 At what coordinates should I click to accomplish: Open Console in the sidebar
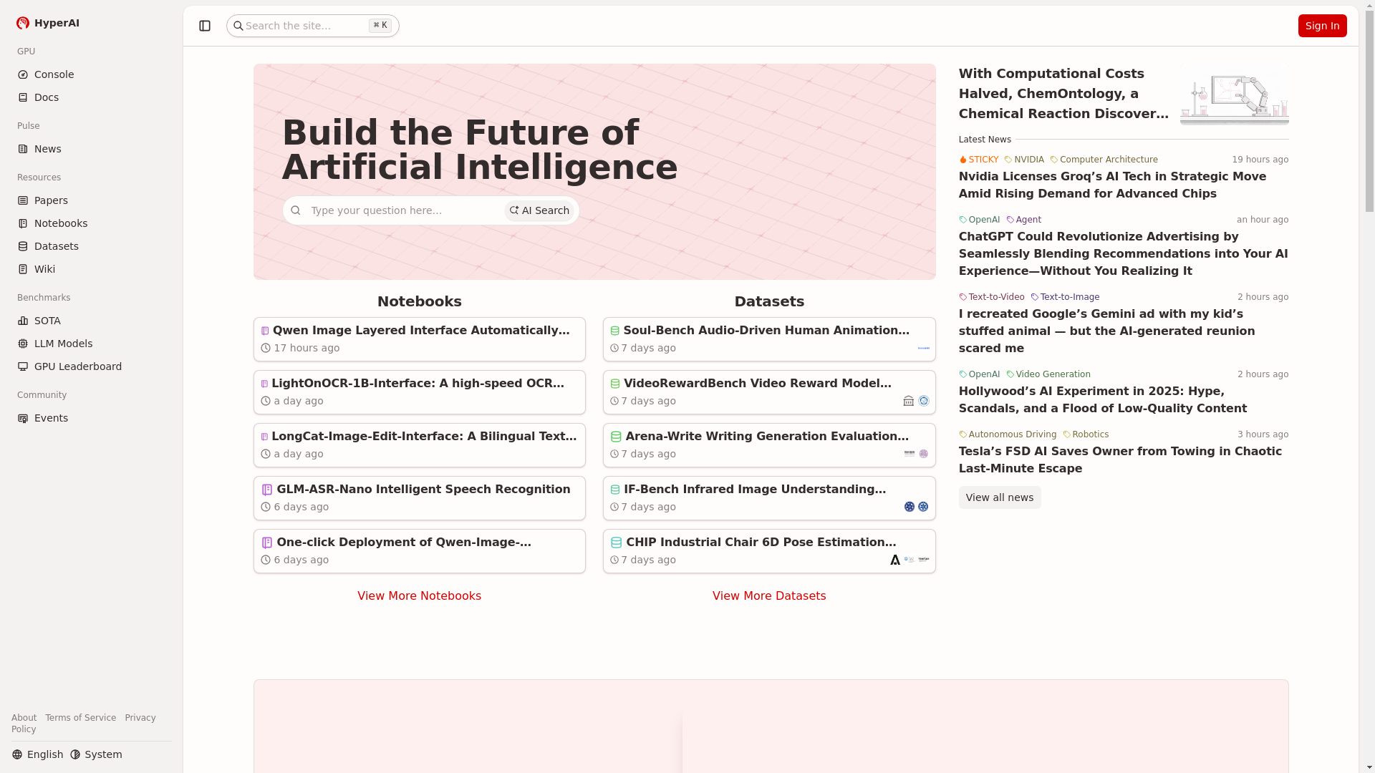91,74
